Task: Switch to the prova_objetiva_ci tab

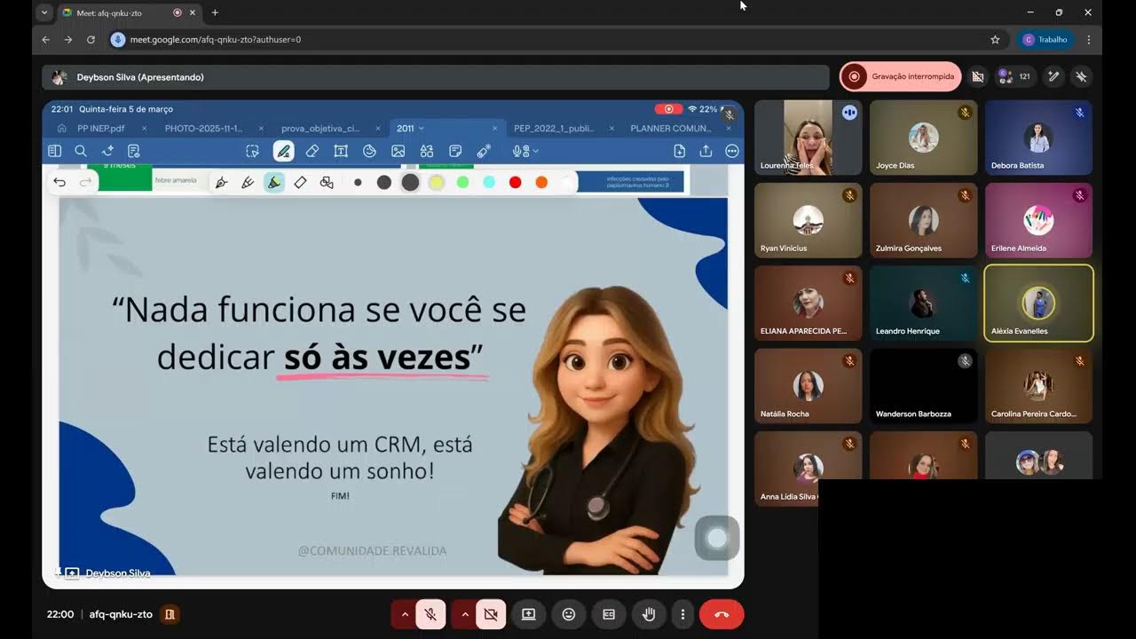Action: tap(320, 129)
